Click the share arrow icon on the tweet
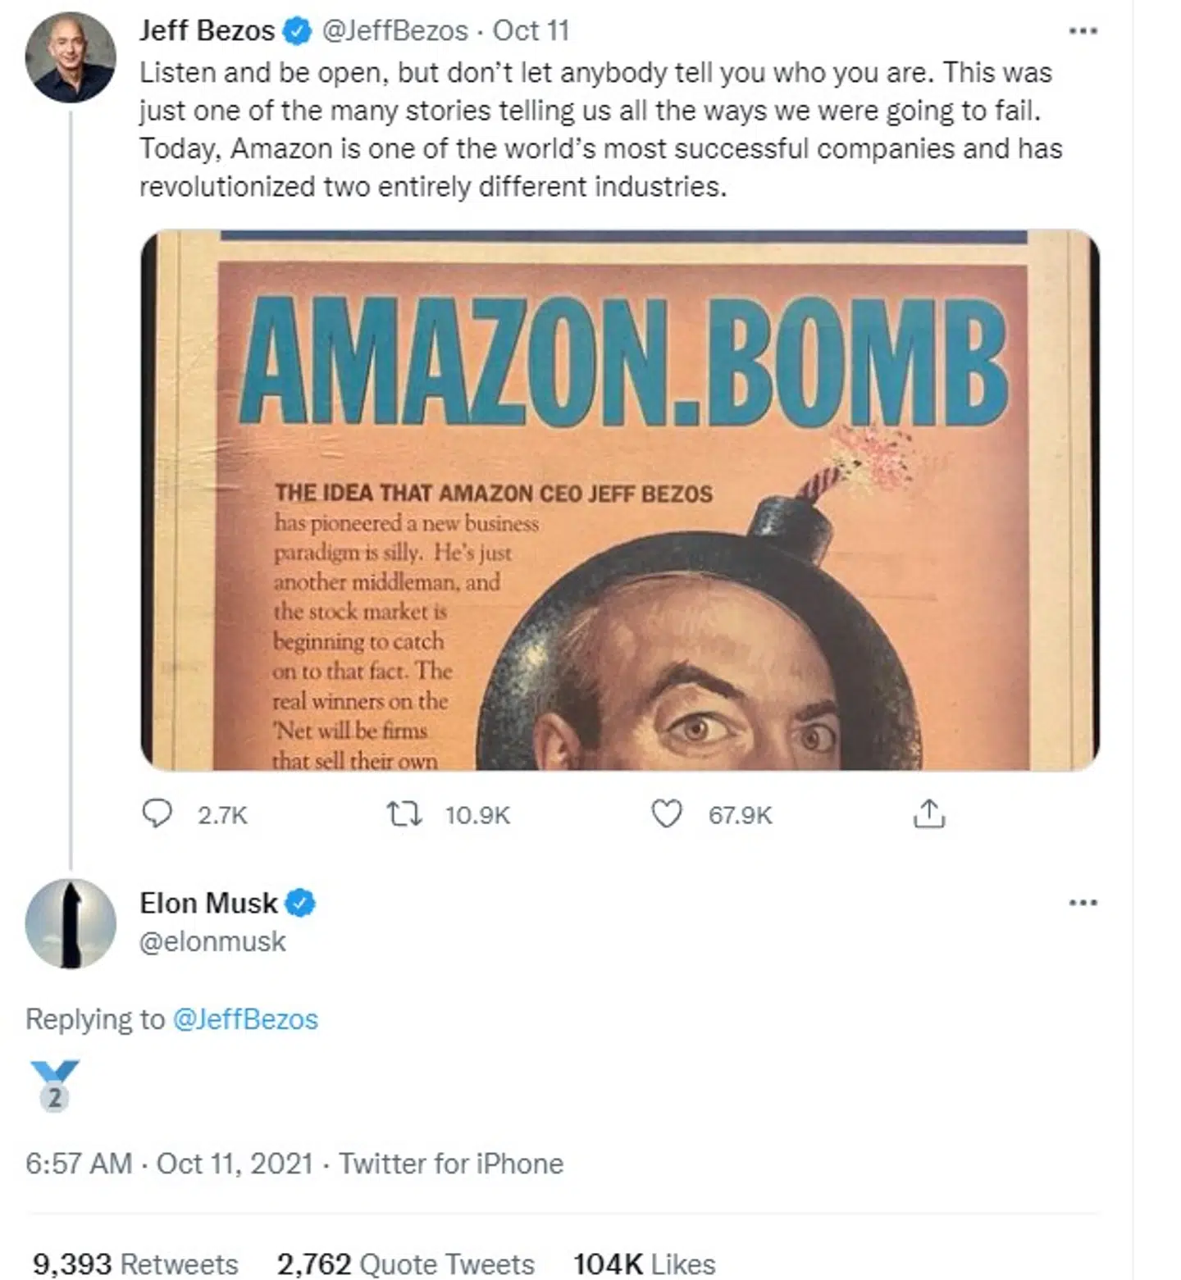Viewport: 1181px width, 1280px height. coord(931,814)
